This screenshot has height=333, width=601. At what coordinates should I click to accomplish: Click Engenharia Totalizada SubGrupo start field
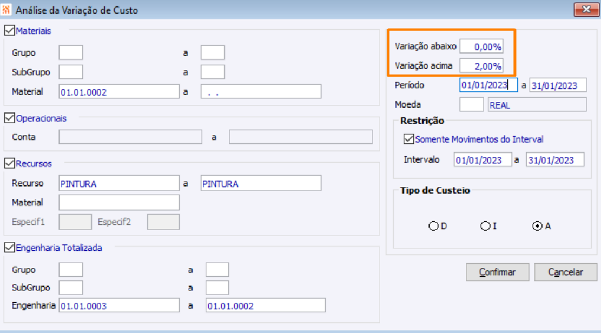point(71,288)
